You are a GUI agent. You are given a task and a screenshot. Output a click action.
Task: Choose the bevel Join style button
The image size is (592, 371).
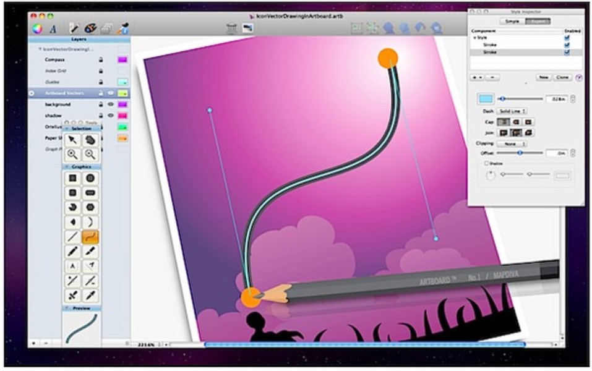pyautogui.click(x=528, y=133)
